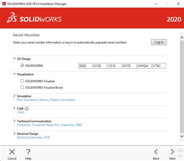Screen dimensions: 184x161
Task: Click serial field containing 8178
Action: [130, 66]
